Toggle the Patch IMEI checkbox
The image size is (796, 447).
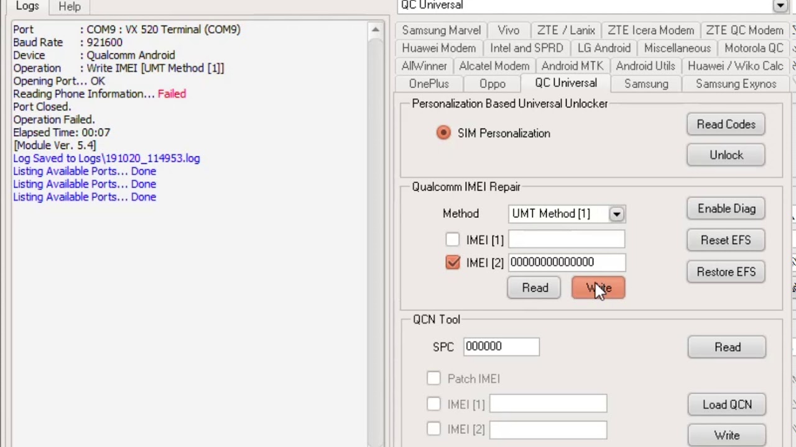433,378
